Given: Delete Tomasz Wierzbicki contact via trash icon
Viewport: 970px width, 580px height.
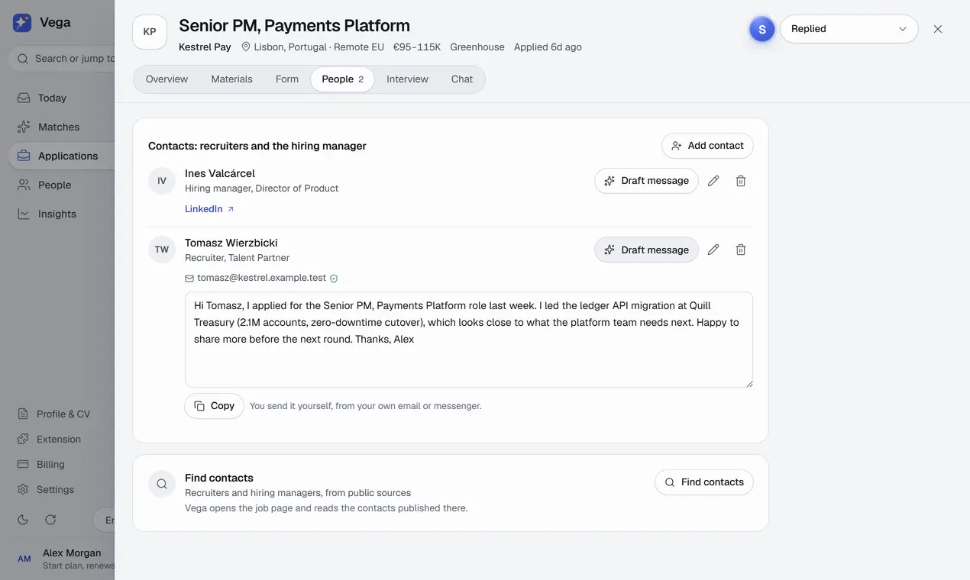Looking at the screenshot, I should pos(741,250).
